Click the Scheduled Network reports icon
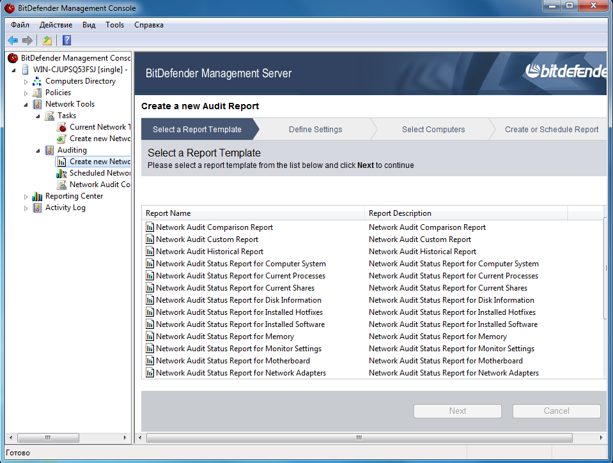Image resolution: width=613 pixels, height=463 pixels. [x=61, y=173]
